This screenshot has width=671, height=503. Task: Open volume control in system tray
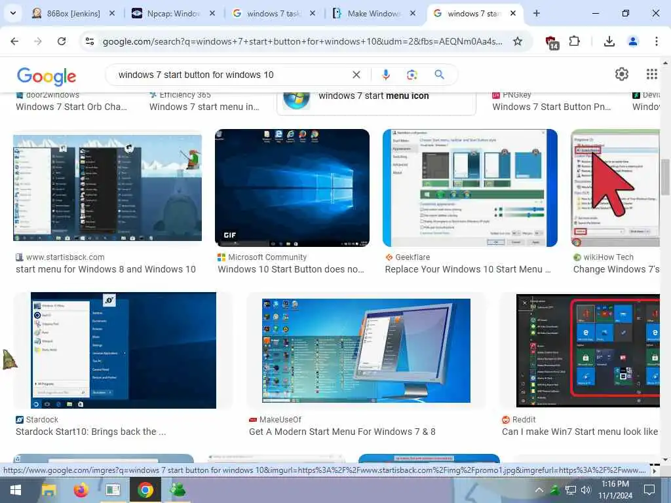pos(585,490)
